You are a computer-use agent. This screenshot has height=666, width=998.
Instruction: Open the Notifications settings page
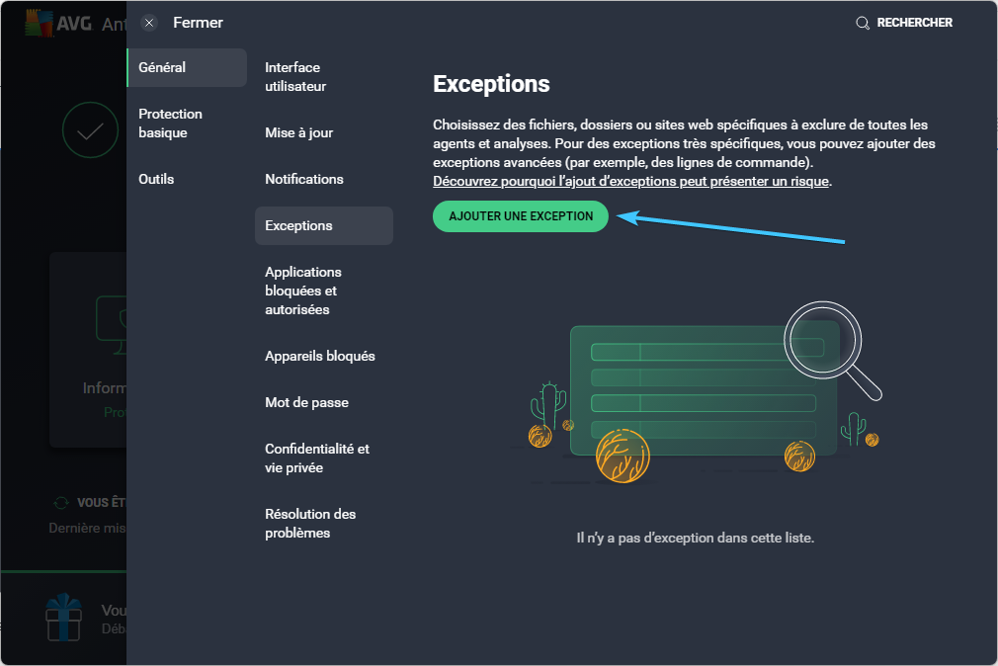click(304, 179)
